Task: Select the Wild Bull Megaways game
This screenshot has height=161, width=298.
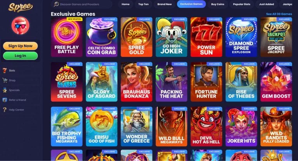Action: pos(172,126)
